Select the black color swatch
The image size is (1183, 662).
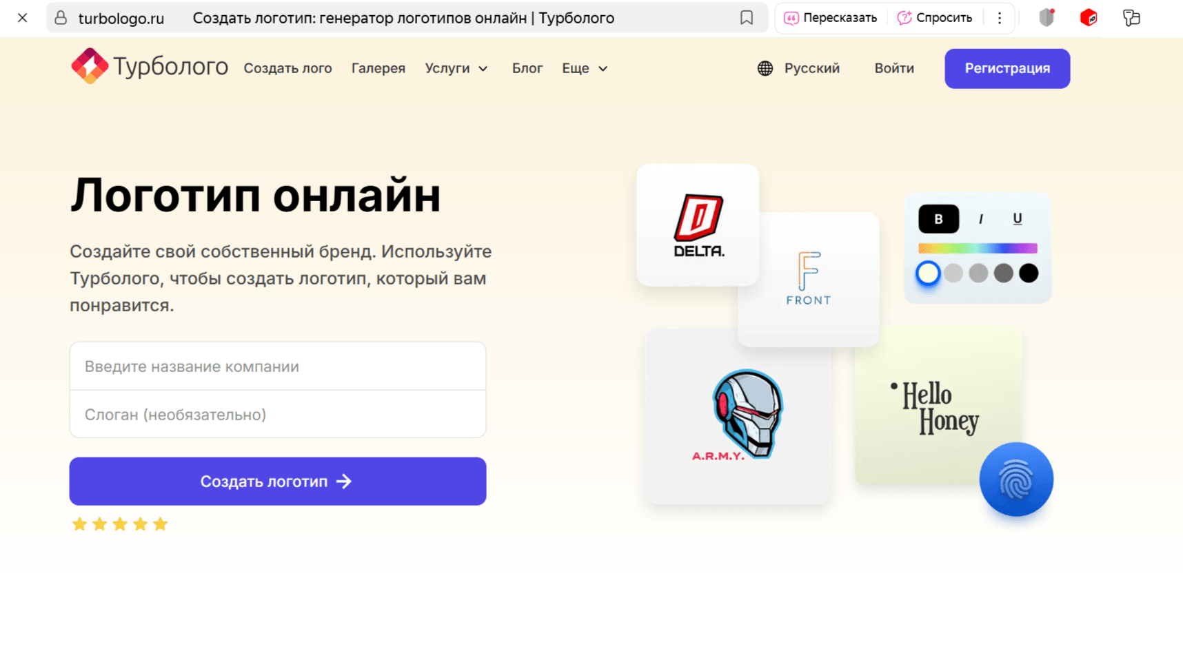pyautogui.click(x=1028, y=273)
